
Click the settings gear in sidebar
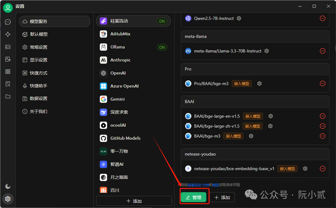tap(8, 199)
